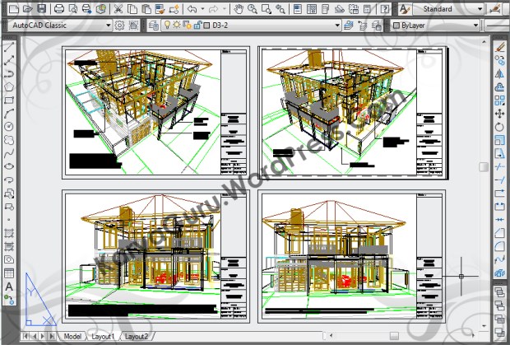Select the Line tool in Draw toolbar
The height and width of the screenshot is (345, 510).
9,47
